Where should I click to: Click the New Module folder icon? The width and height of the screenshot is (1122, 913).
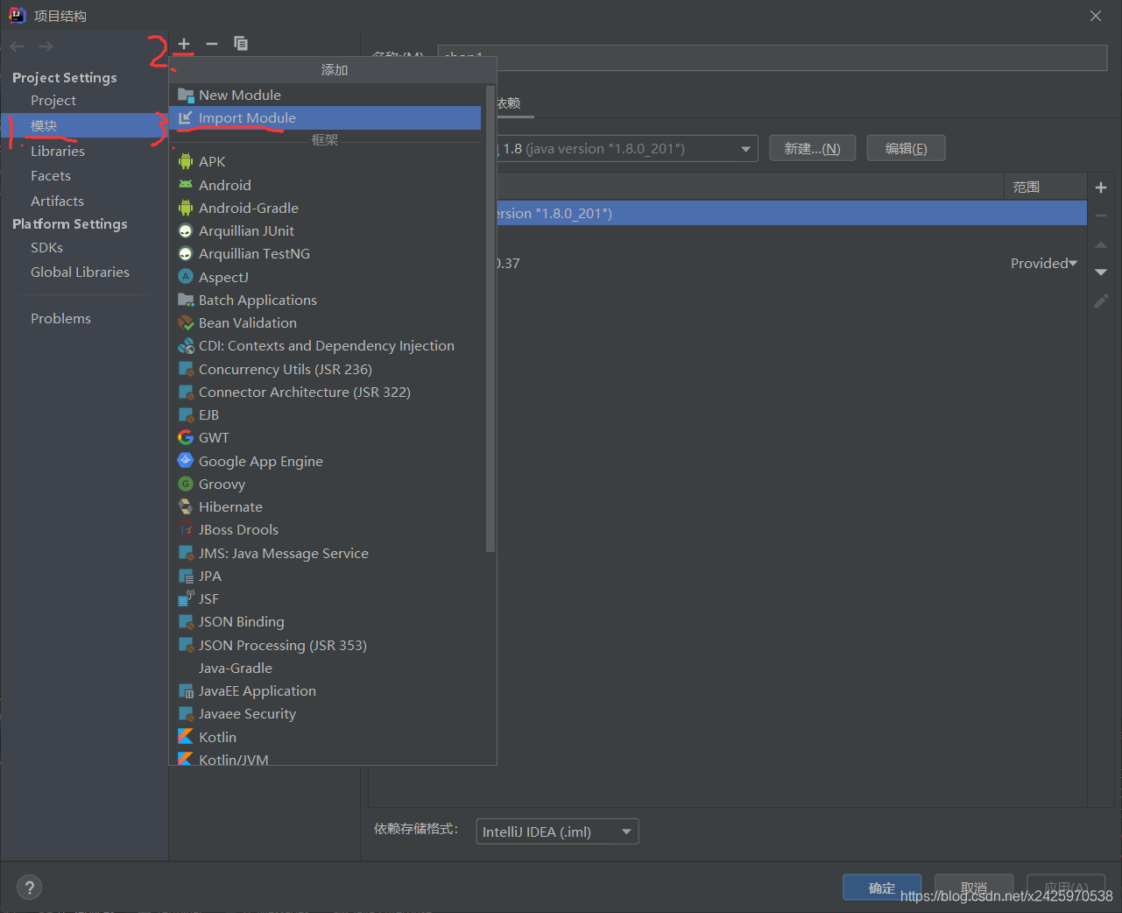pyautogui.click(x=186, y=95)
